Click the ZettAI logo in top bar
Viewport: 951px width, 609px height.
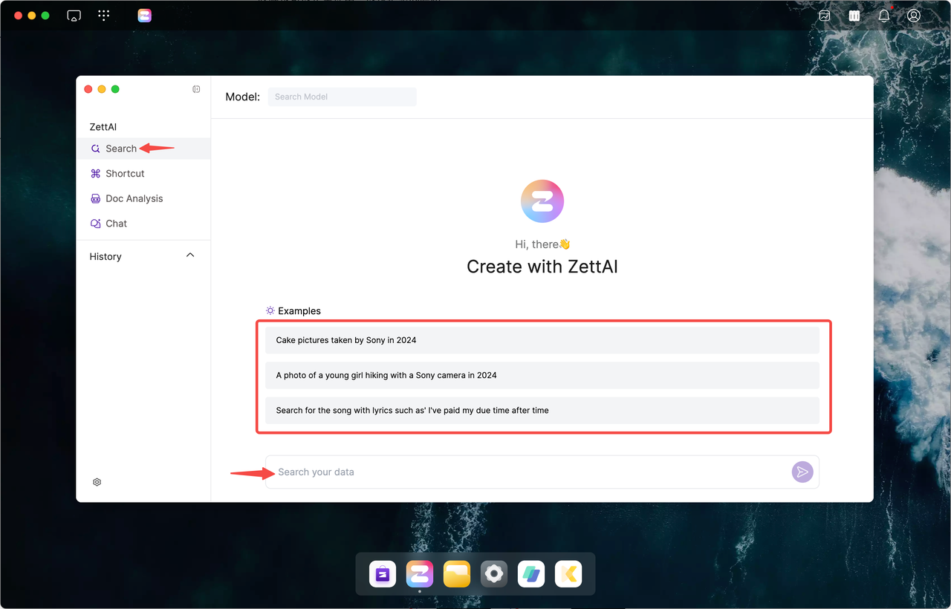(x=145, y=16)
